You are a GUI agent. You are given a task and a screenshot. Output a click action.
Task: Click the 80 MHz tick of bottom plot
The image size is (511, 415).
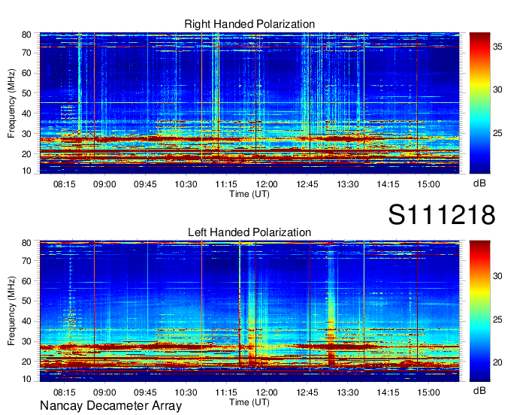click(x=26, y=243)
